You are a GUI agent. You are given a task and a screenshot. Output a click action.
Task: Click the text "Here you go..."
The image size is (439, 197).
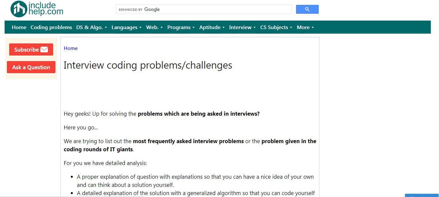tap(81, 128)
